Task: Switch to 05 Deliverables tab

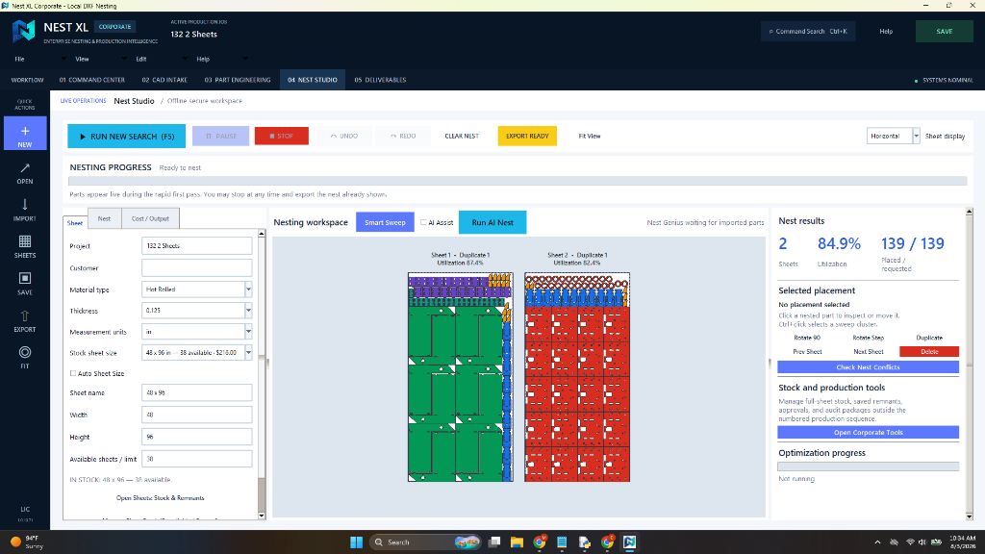Action: click(x=380, y=80)
